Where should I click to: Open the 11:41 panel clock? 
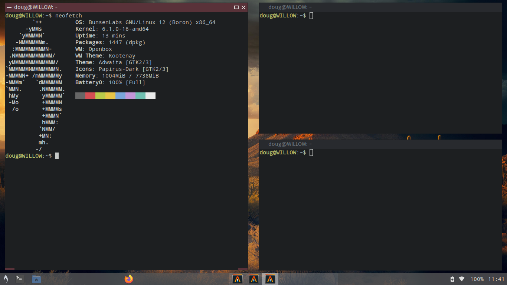point(496,279)
